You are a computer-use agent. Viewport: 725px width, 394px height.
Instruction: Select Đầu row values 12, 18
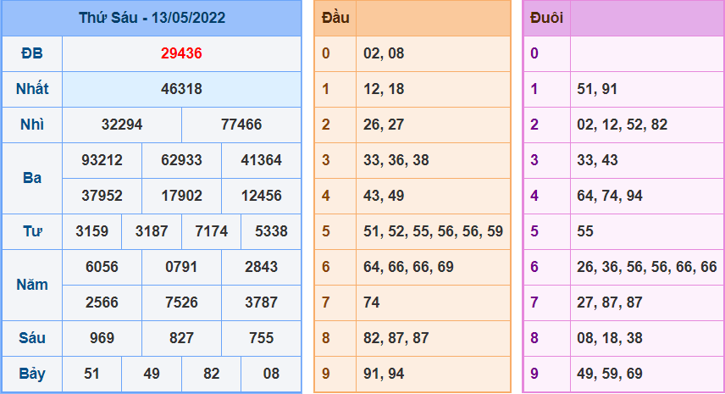384,89
